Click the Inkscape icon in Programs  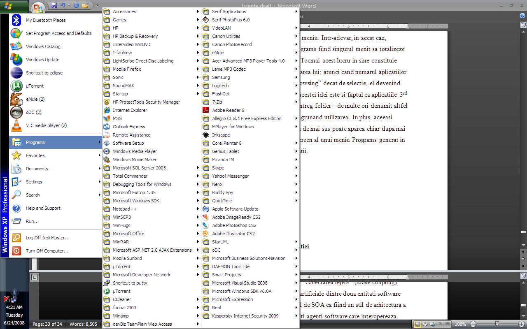pos(206,135)
